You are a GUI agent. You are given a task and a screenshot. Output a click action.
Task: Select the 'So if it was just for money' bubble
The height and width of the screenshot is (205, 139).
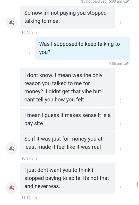tap(68, 143)
